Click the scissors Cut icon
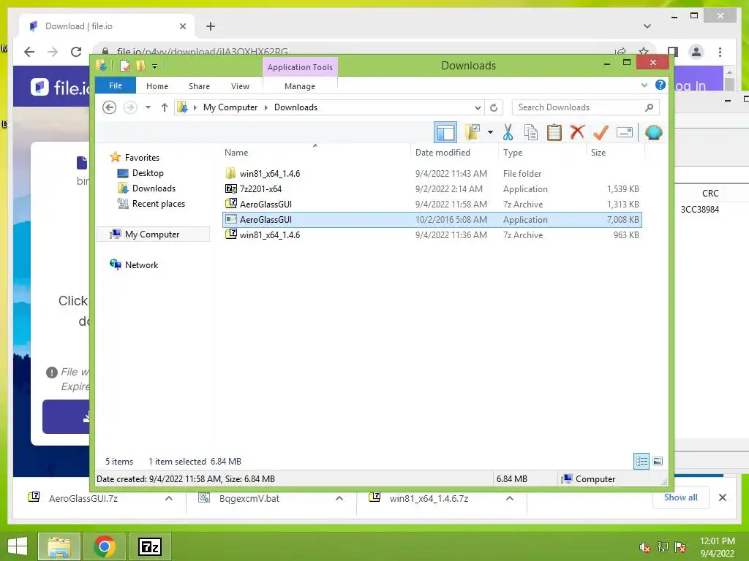Screen dimensions: 749x561 pos(508,133)
